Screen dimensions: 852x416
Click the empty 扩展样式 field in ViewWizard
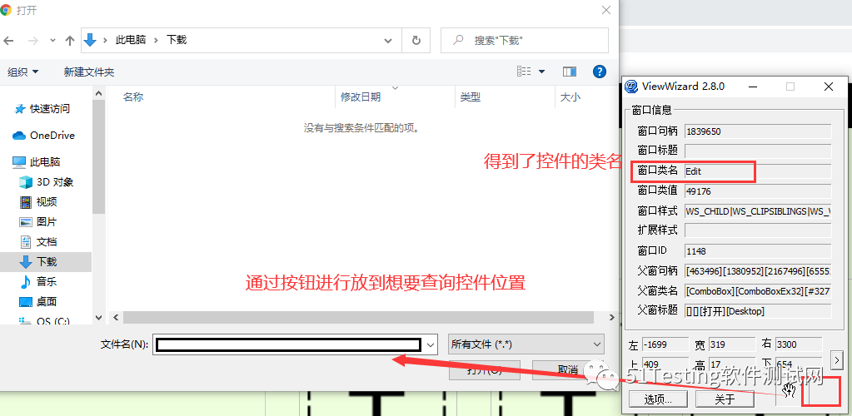click(x=758, y=230)
